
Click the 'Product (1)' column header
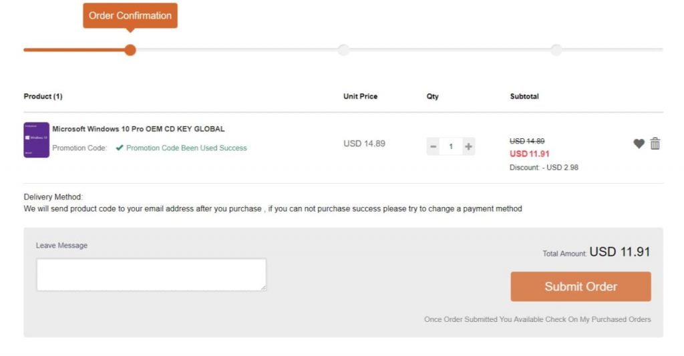pyautogui.click(x=43, y=96)
